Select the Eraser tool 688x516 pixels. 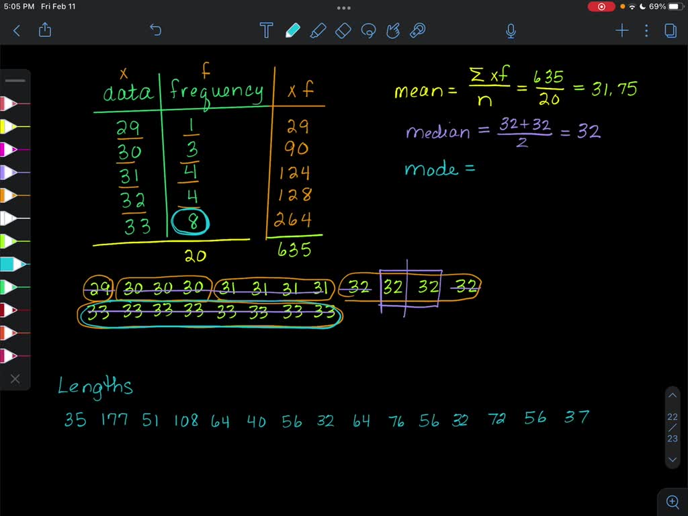click(x=343, y=30)
